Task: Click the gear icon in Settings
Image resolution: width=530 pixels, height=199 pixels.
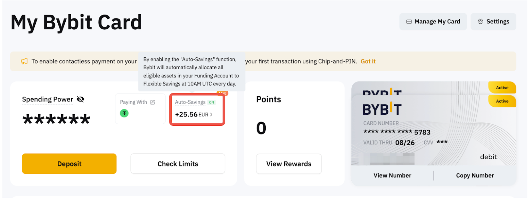Action: [x=480, y=21]
